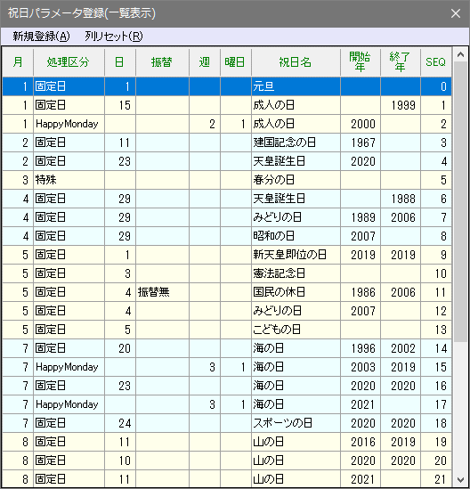The image size is (470, 489).
Task: Click the 処理区分 column header
Action: [69, 62]
